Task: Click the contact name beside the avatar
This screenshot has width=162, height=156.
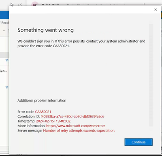Action: pos(50,5)
